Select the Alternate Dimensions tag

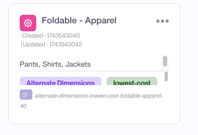[61, 81]
